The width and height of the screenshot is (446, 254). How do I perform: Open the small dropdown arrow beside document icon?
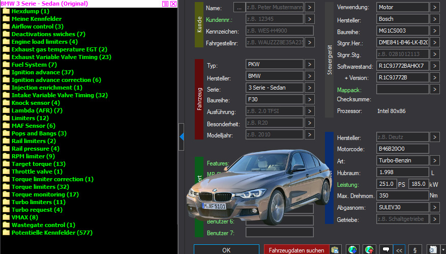pyautogui.click(x=442, y=250)
